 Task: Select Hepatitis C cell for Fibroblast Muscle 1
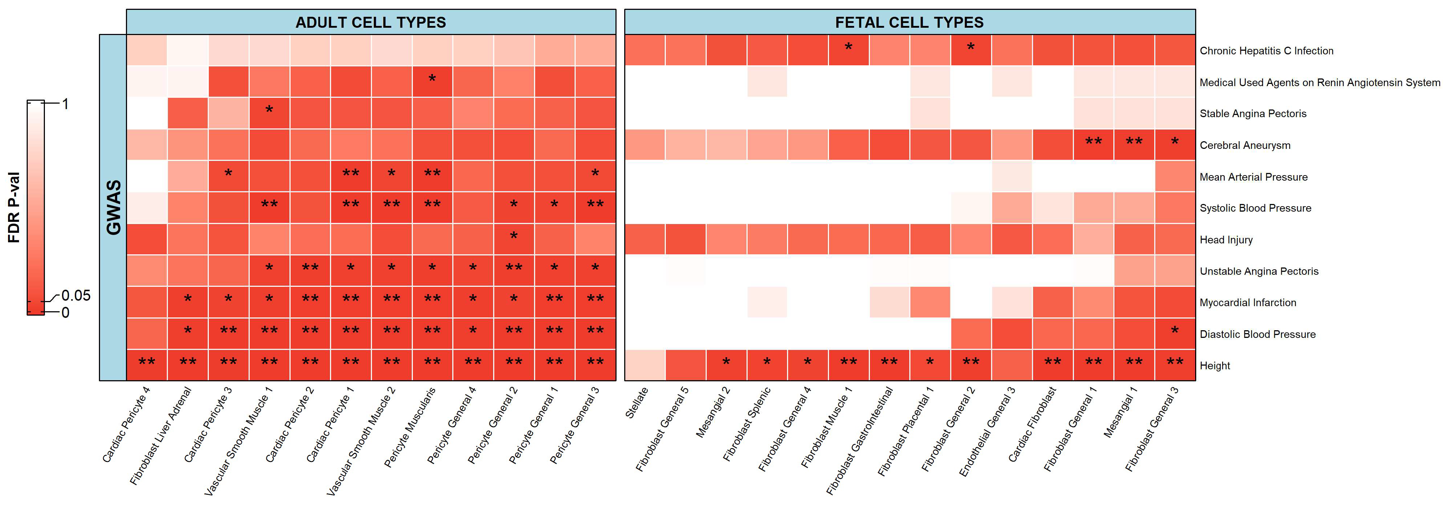click(848, 51)
